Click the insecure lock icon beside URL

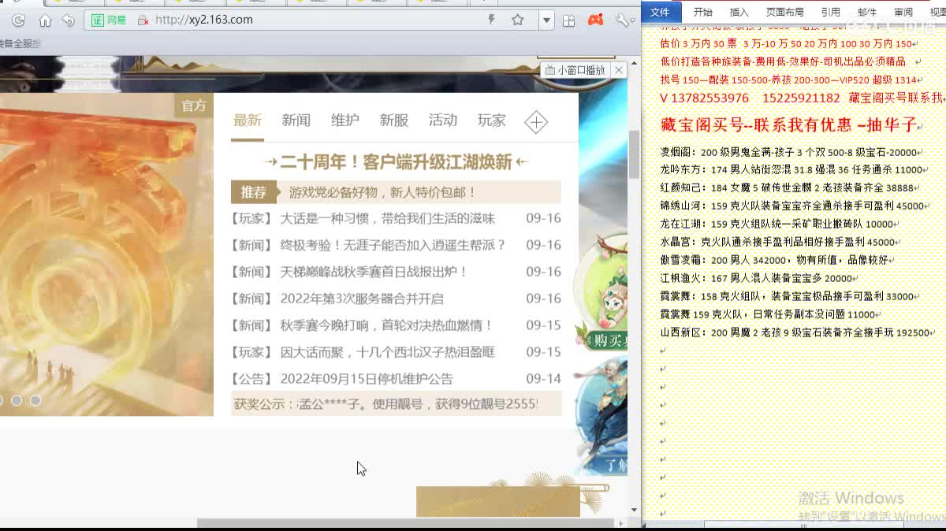(x=143, y=20)
